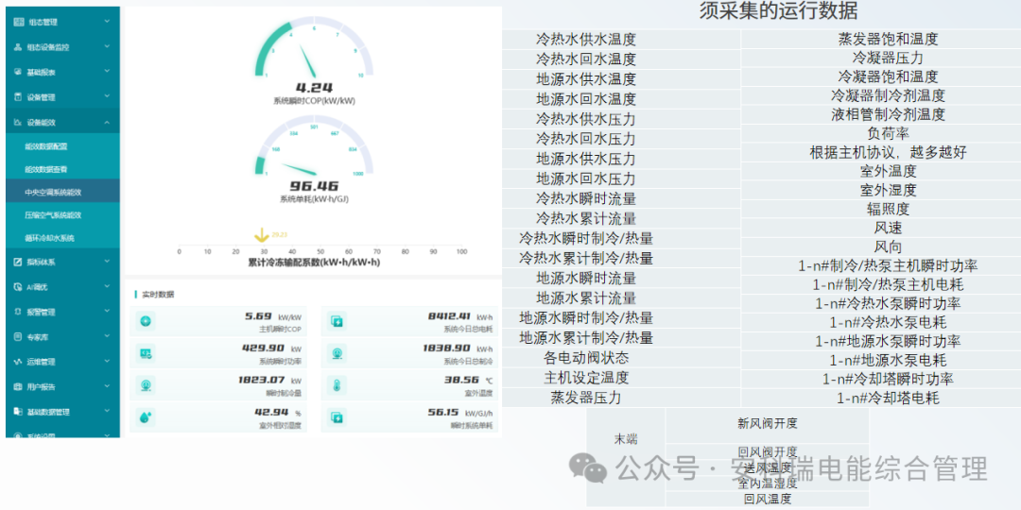This screenshot has width=1021, height=510.
Task: Expand the 用户报告 menu chevron
Action: [107, 386]
